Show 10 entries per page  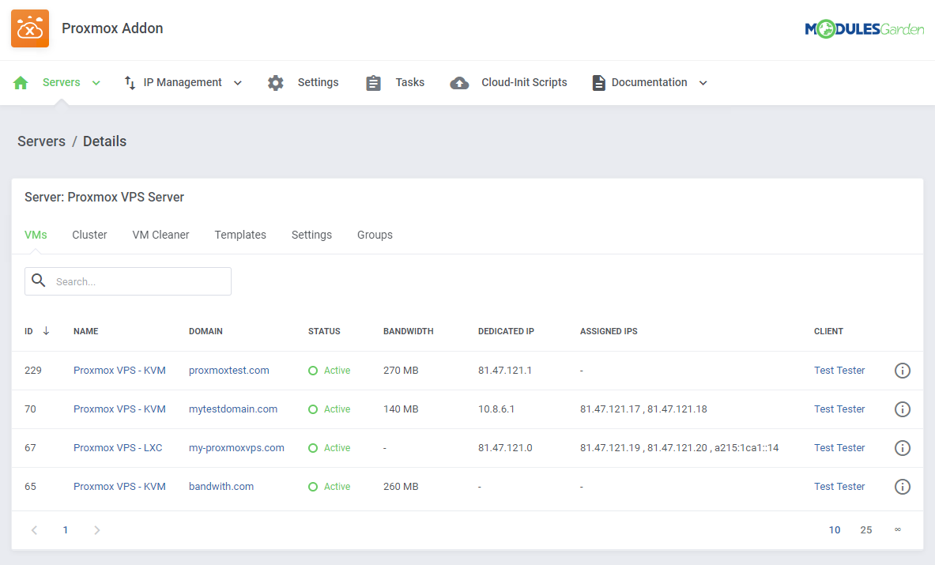click(x=834, y=530)
